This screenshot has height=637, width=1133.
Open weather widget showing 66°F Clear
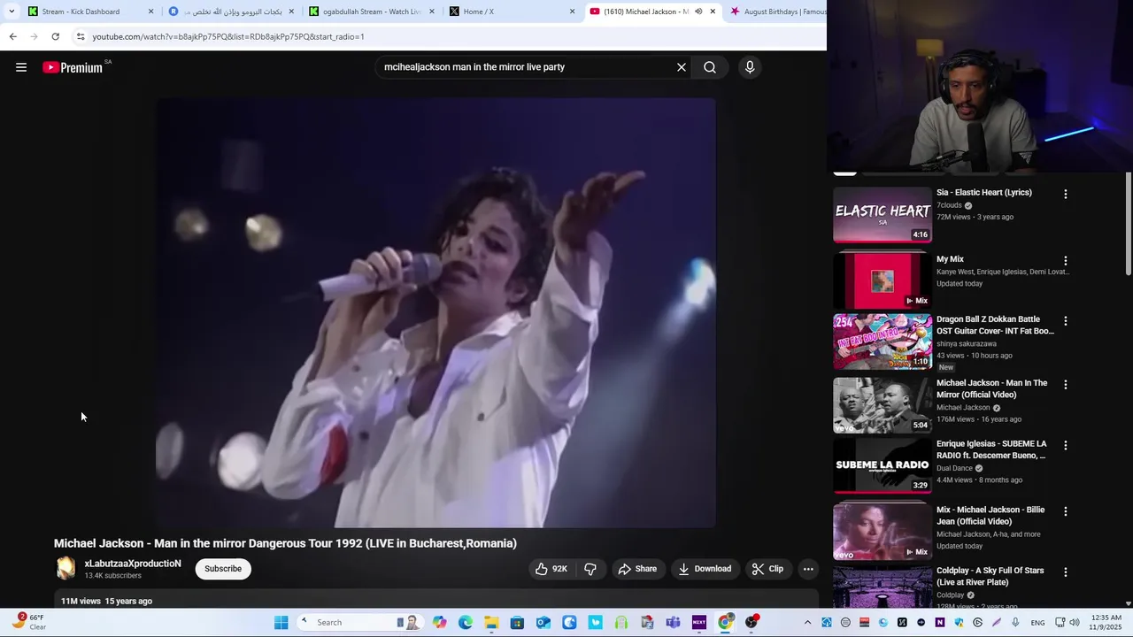pyautogui.click(x=28, y=622)
